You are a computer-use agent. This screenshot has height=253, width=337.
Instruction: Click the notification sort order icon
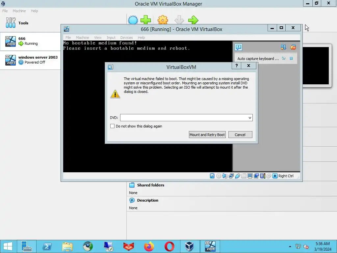coord(283,47)
